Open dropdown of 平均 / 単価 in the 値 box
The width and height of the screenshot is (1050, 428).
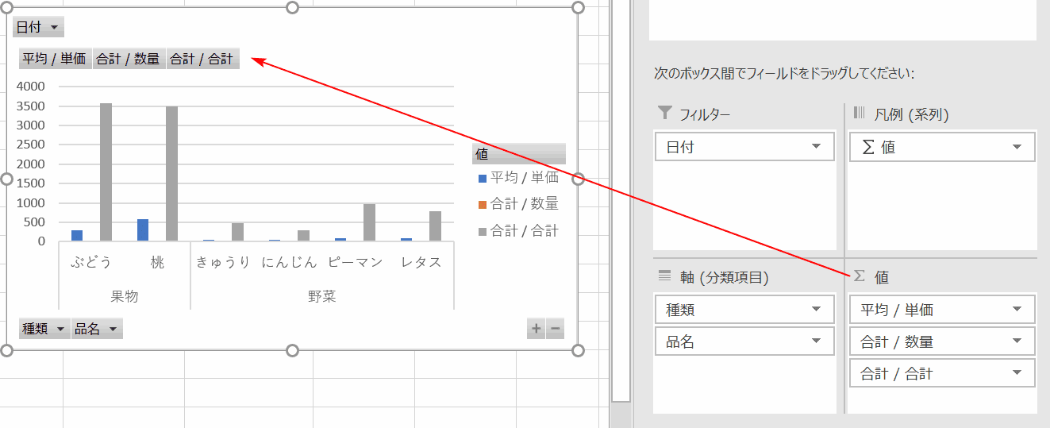tap(1017, 310)
